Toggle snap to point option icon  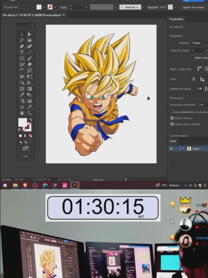click(x=200, y=89)
